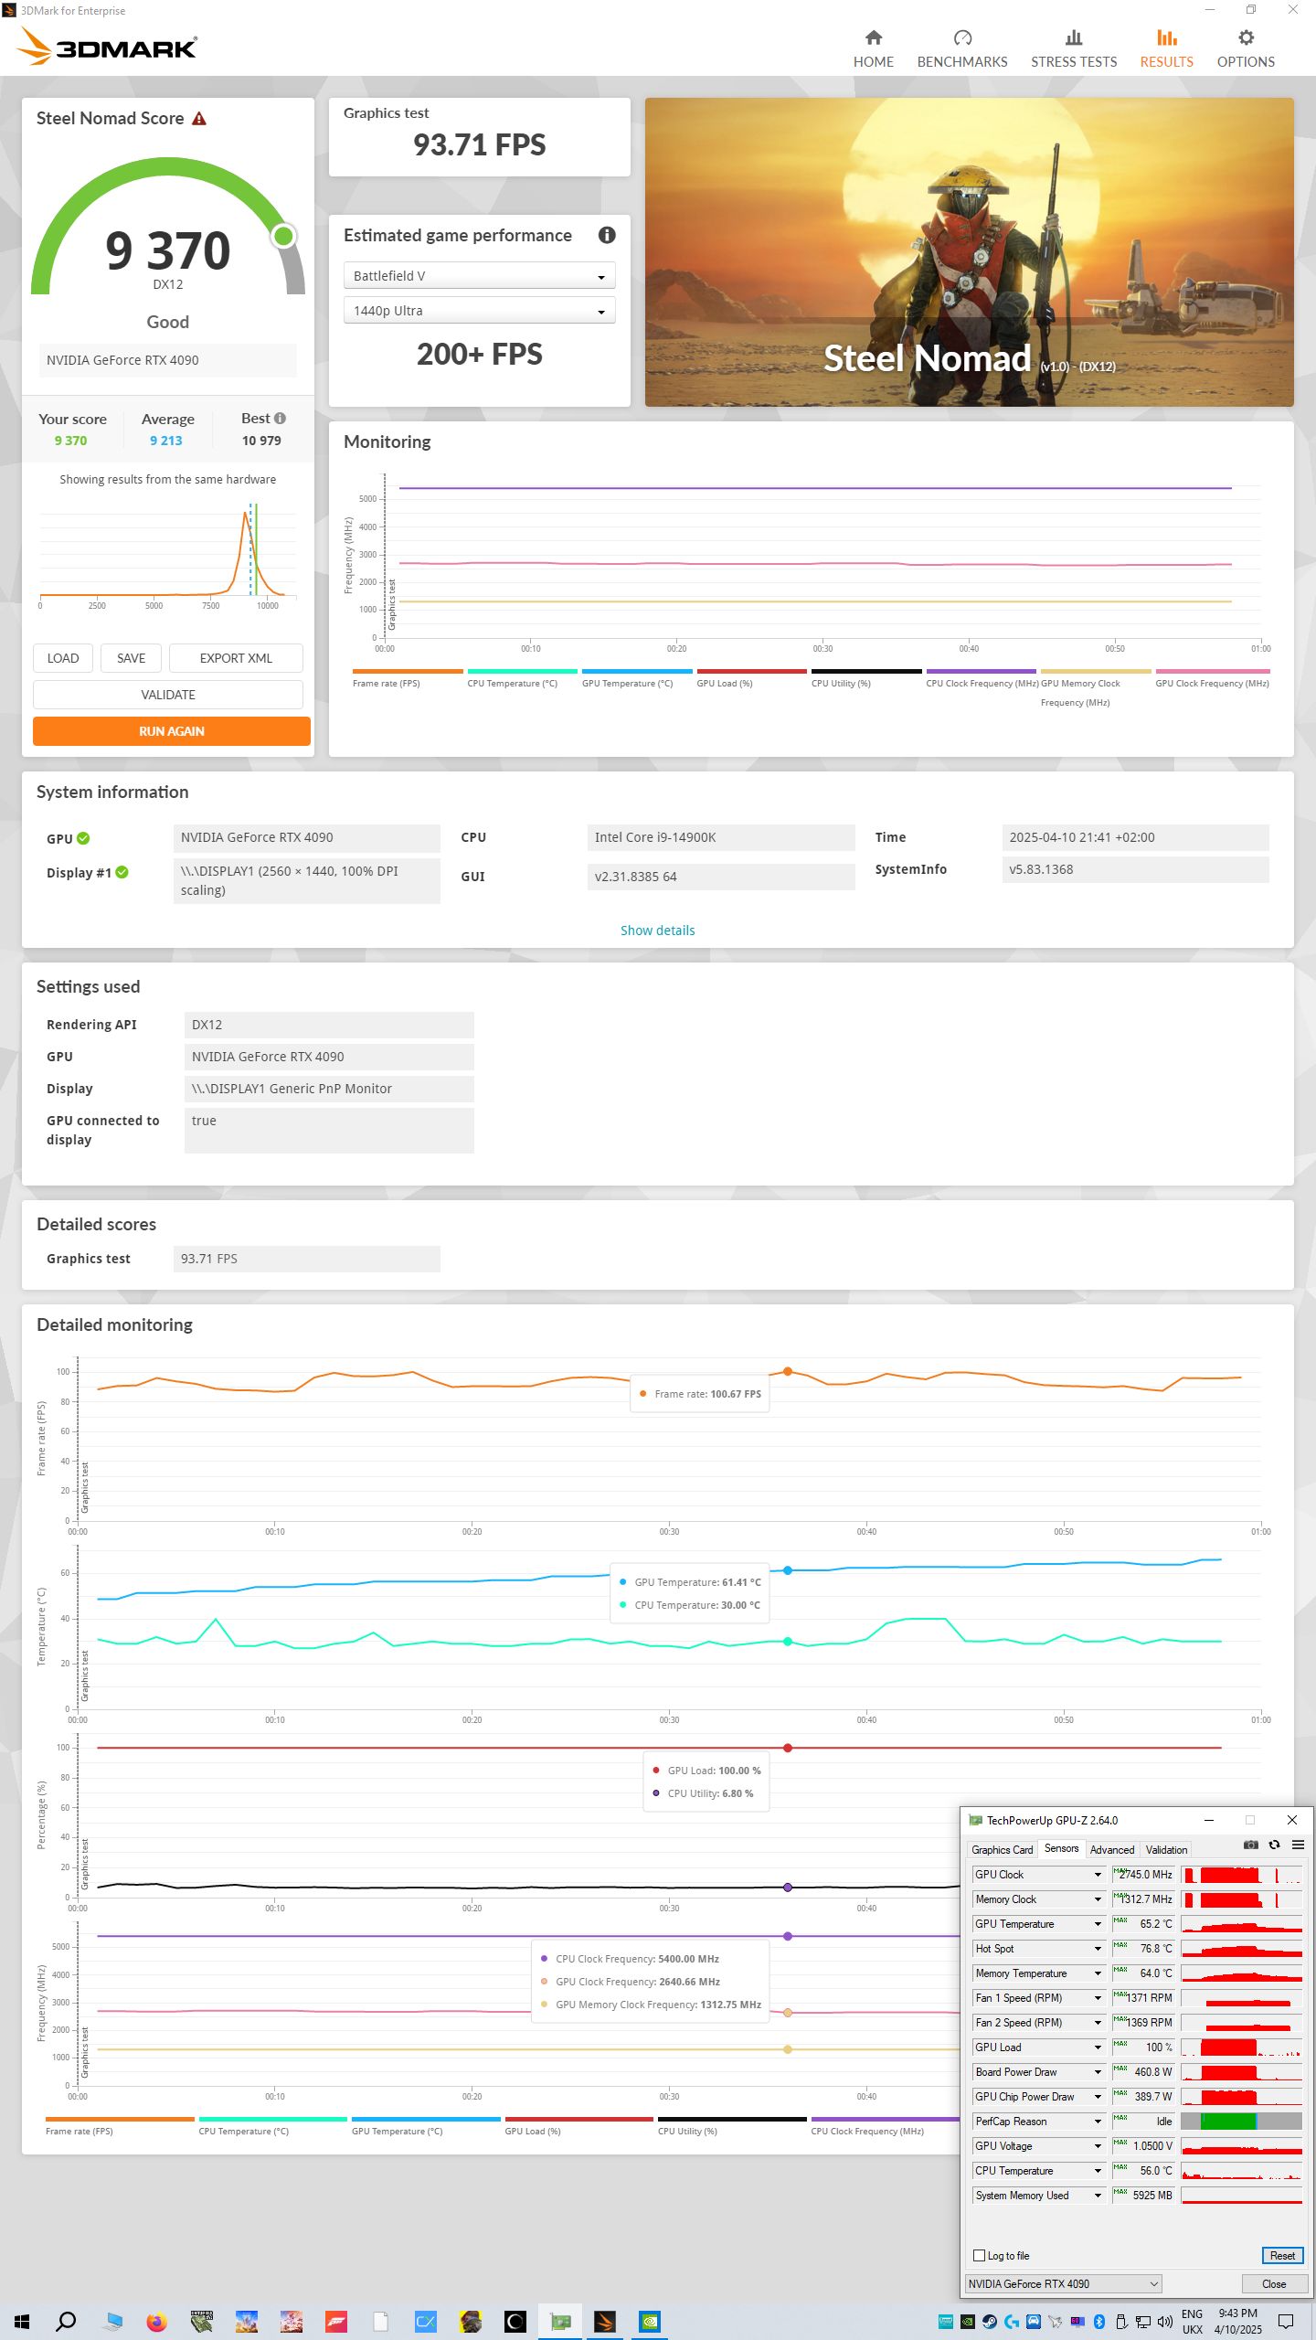1316x2340 pixels.
Task: Switch to GPU-Z Validation tab
Action: pos(1166,1849)
